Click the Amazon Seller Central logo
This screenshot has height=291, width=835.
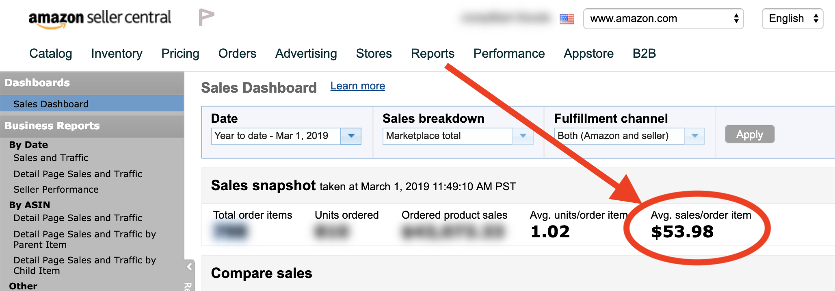click(100, 19)
